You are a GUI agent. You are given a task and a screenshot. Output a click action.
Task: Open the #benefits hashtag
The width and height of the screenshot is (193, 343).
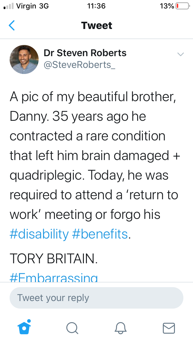(100, 234)
